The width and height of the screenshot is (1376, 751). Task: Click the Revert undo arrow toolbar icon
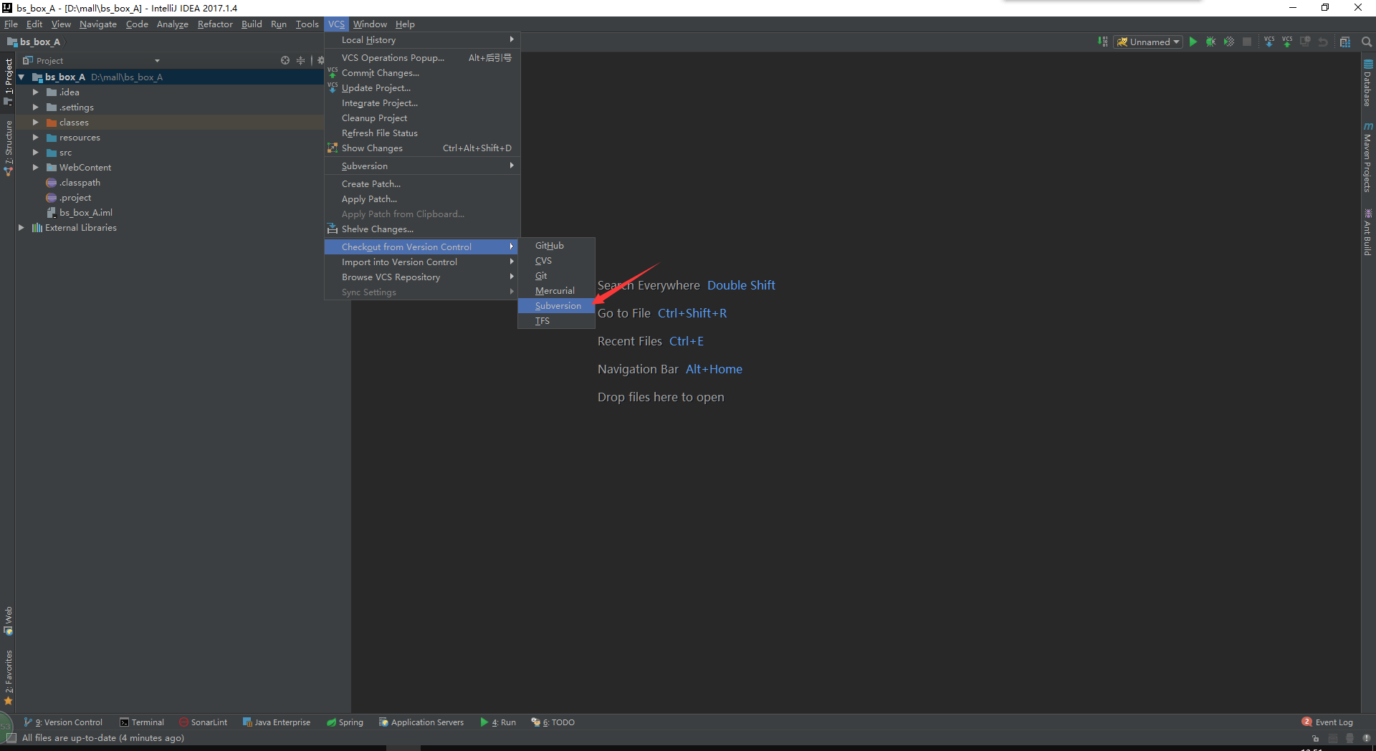(x=1323, y=42)
